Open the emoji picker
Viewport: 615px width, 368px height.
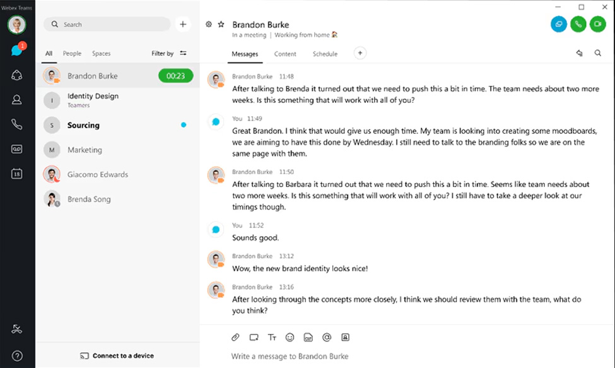coord(290,337)
